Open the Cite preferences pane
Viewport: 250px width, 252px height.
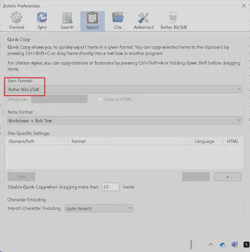point(118,21)
